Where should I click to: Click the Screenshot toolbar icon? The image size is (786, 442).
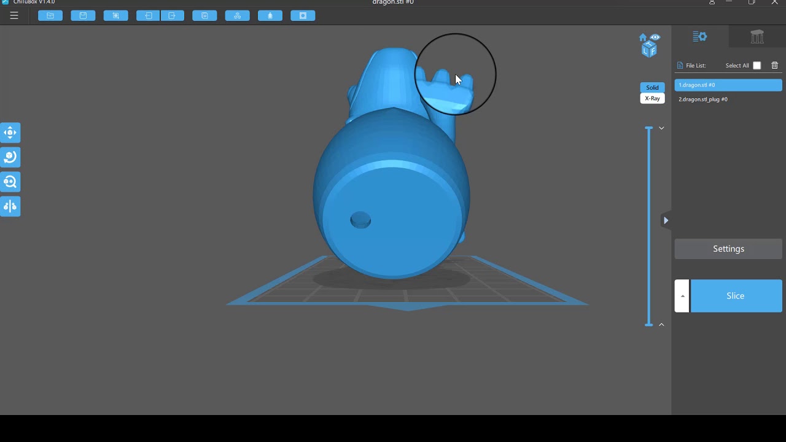pyautogui.click(x=115, y=15)
